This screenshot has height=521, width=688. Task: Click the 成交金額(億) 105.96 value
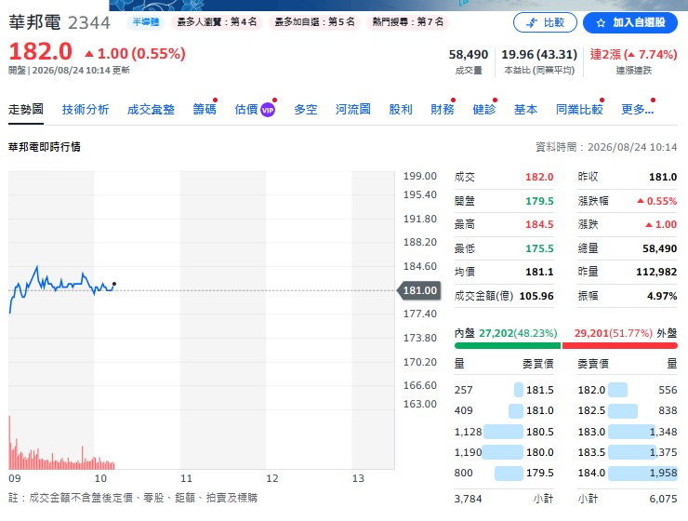536,296
